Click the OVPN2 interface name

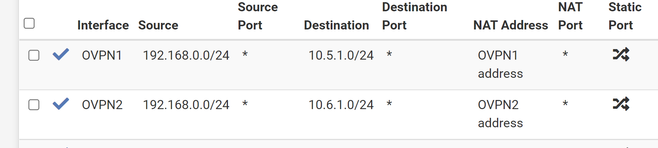(x=102, y=105)
